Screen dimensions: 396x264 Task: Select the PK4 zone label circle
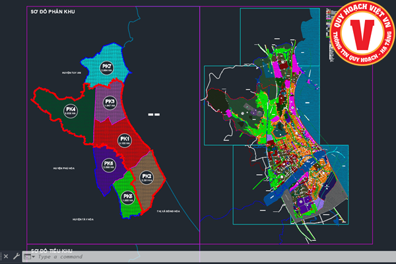(70, 111)
